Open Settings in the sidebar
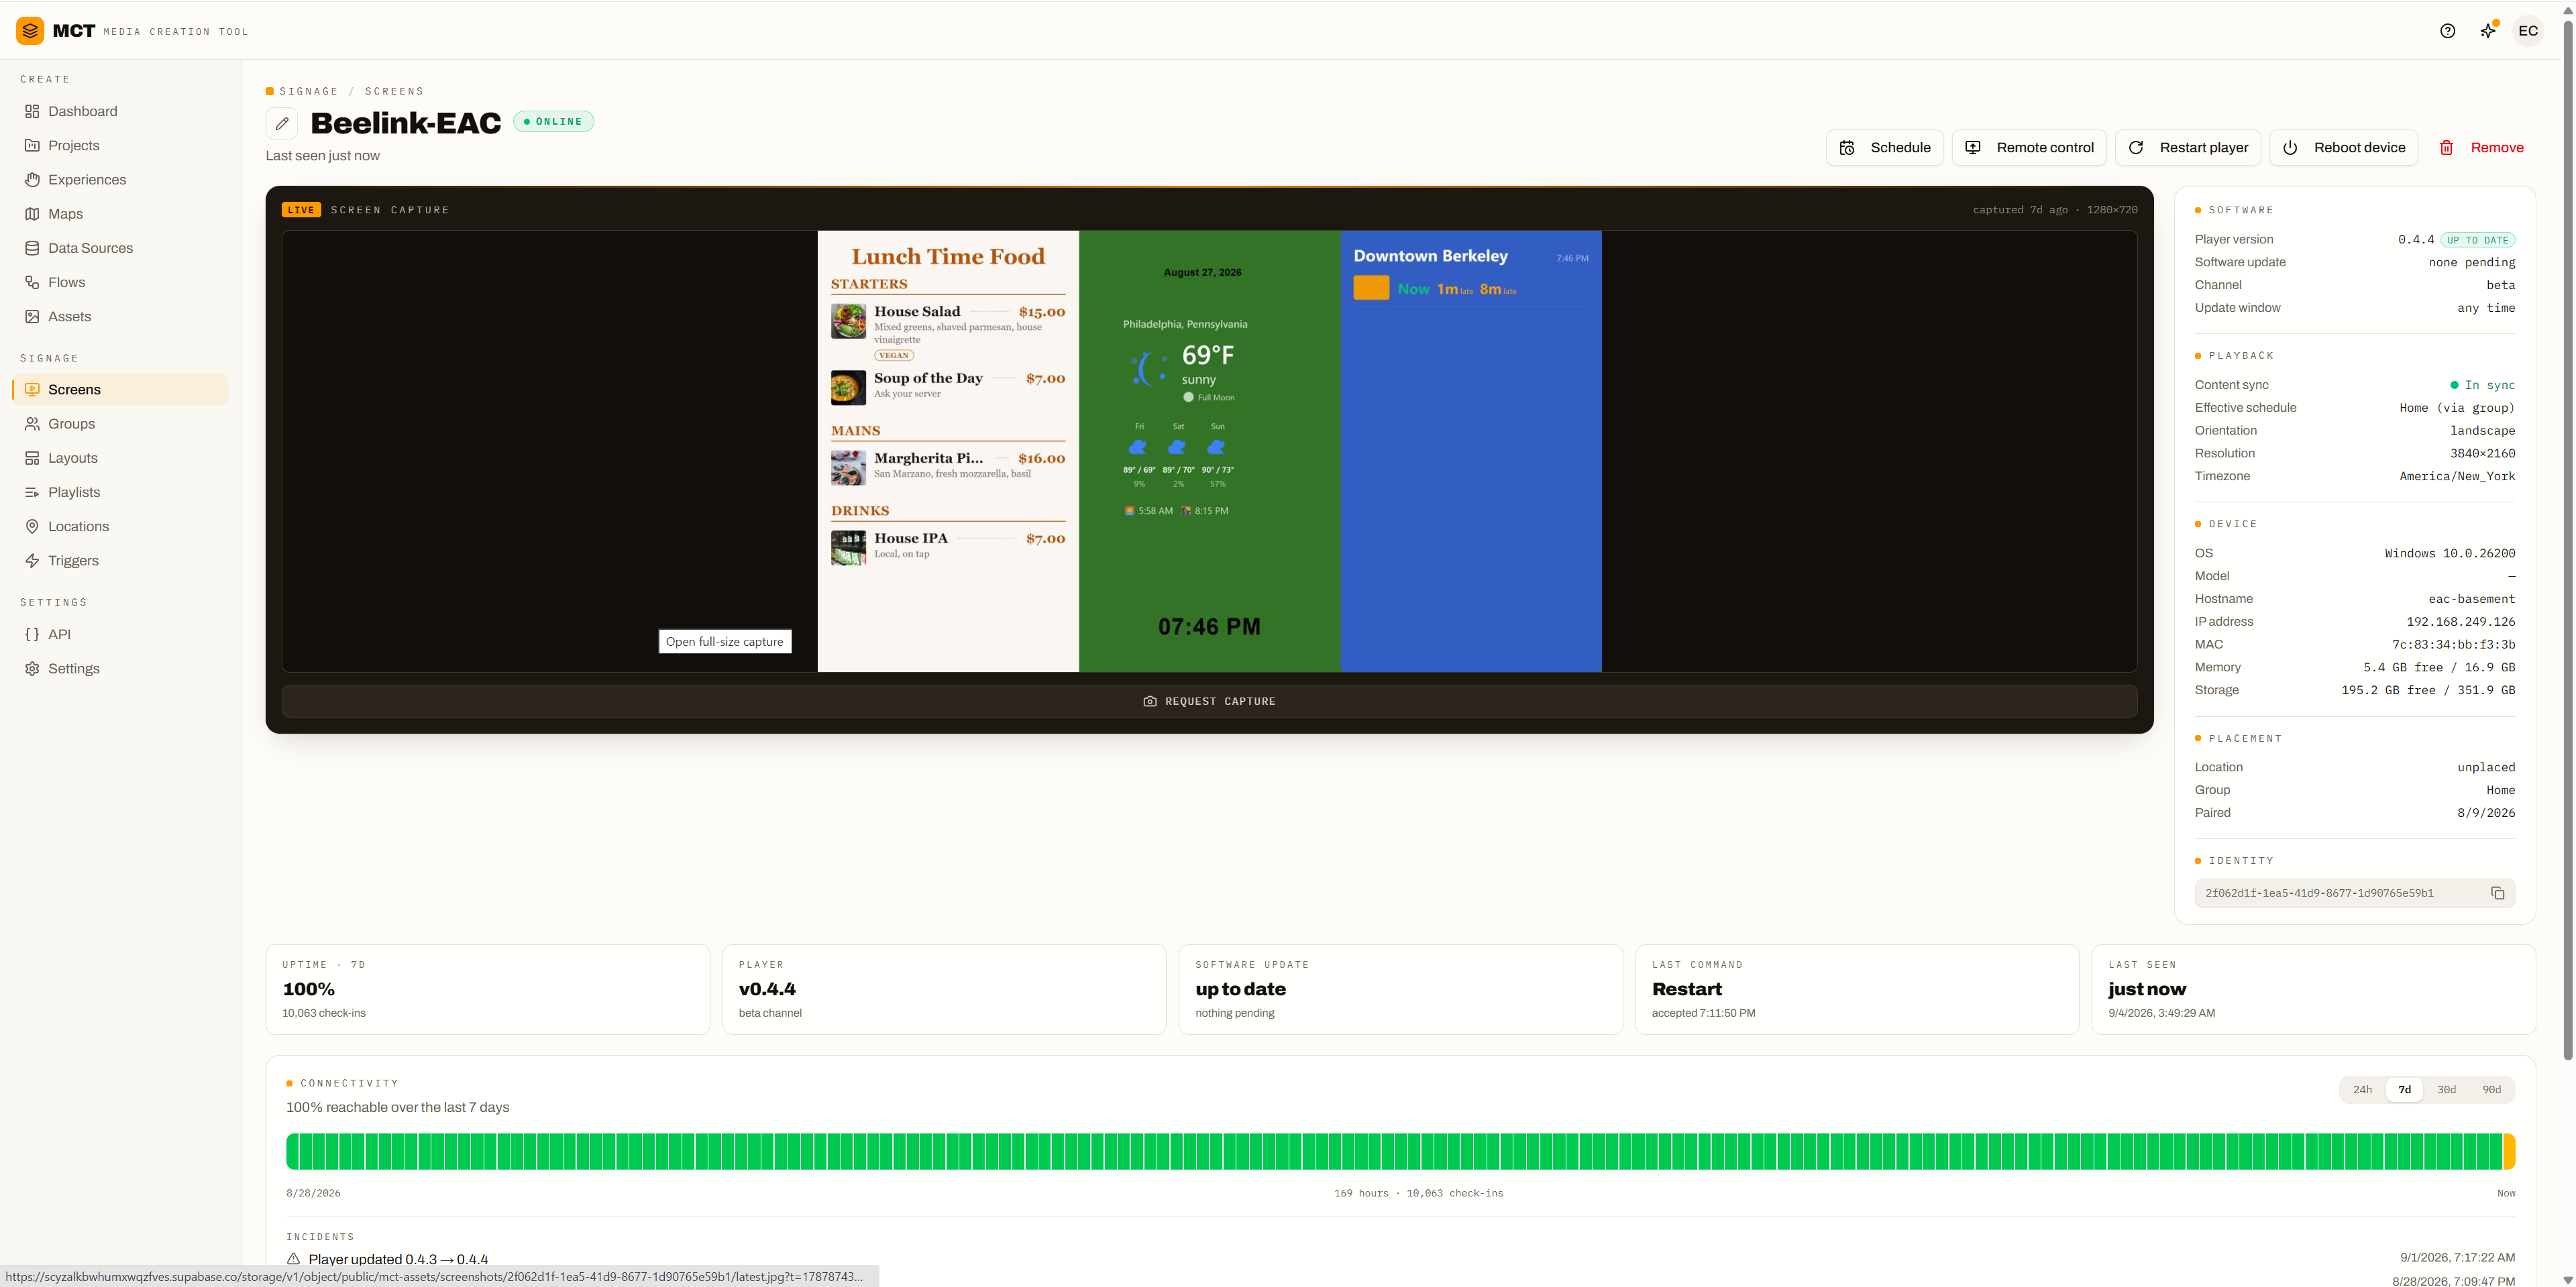The width and height of the screenshot is (2576, 1287). pyautogui.click(x=120, y=668)
